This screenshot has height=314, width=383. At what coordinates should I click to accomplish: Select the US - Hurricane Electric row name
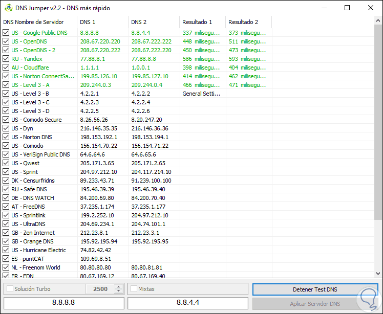pyautogui.click(x=38, y=250)
